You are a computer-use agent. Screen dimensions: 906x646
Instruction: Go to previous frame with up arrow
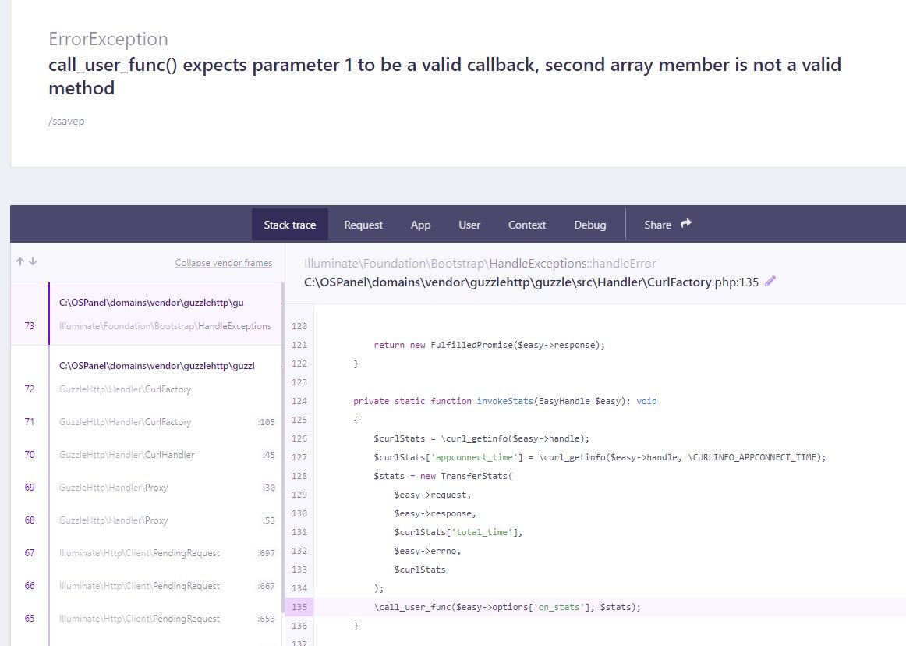(20, 262)
